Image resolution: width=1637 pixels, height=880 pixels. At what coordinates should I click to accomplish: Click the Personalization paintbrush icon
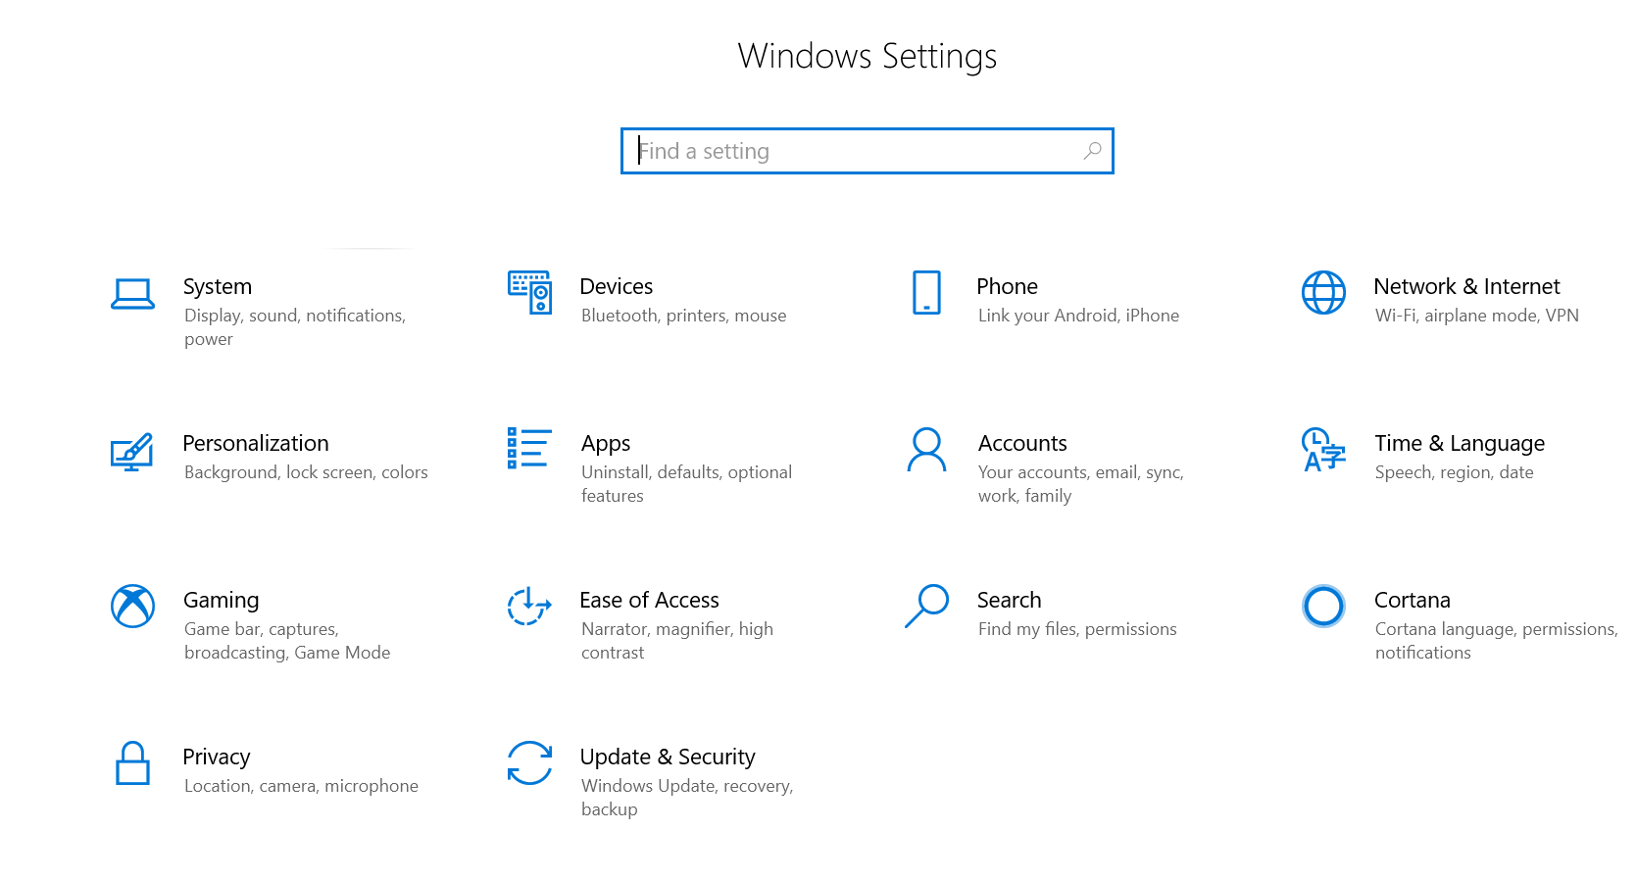pyautogui.click(x=132, y=452)
